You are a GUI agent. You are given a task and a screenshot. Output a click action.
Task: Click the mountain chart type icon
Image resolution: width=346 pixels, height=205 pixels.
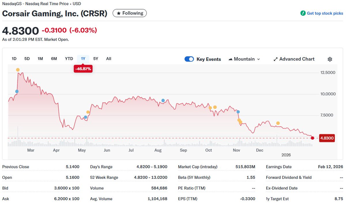230,59
